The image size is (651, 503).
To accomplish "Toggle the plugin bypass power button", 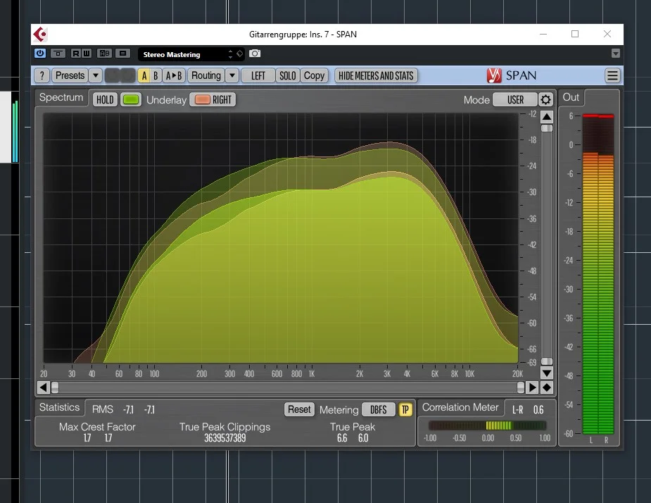I will (x=40, y=54).
